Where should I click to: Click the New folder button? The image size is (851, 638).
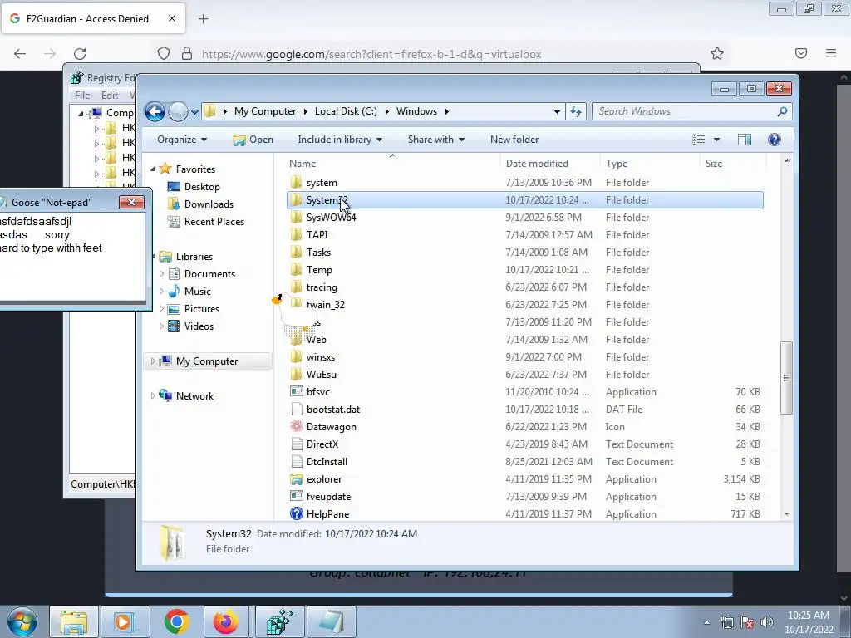click(514, 140)
